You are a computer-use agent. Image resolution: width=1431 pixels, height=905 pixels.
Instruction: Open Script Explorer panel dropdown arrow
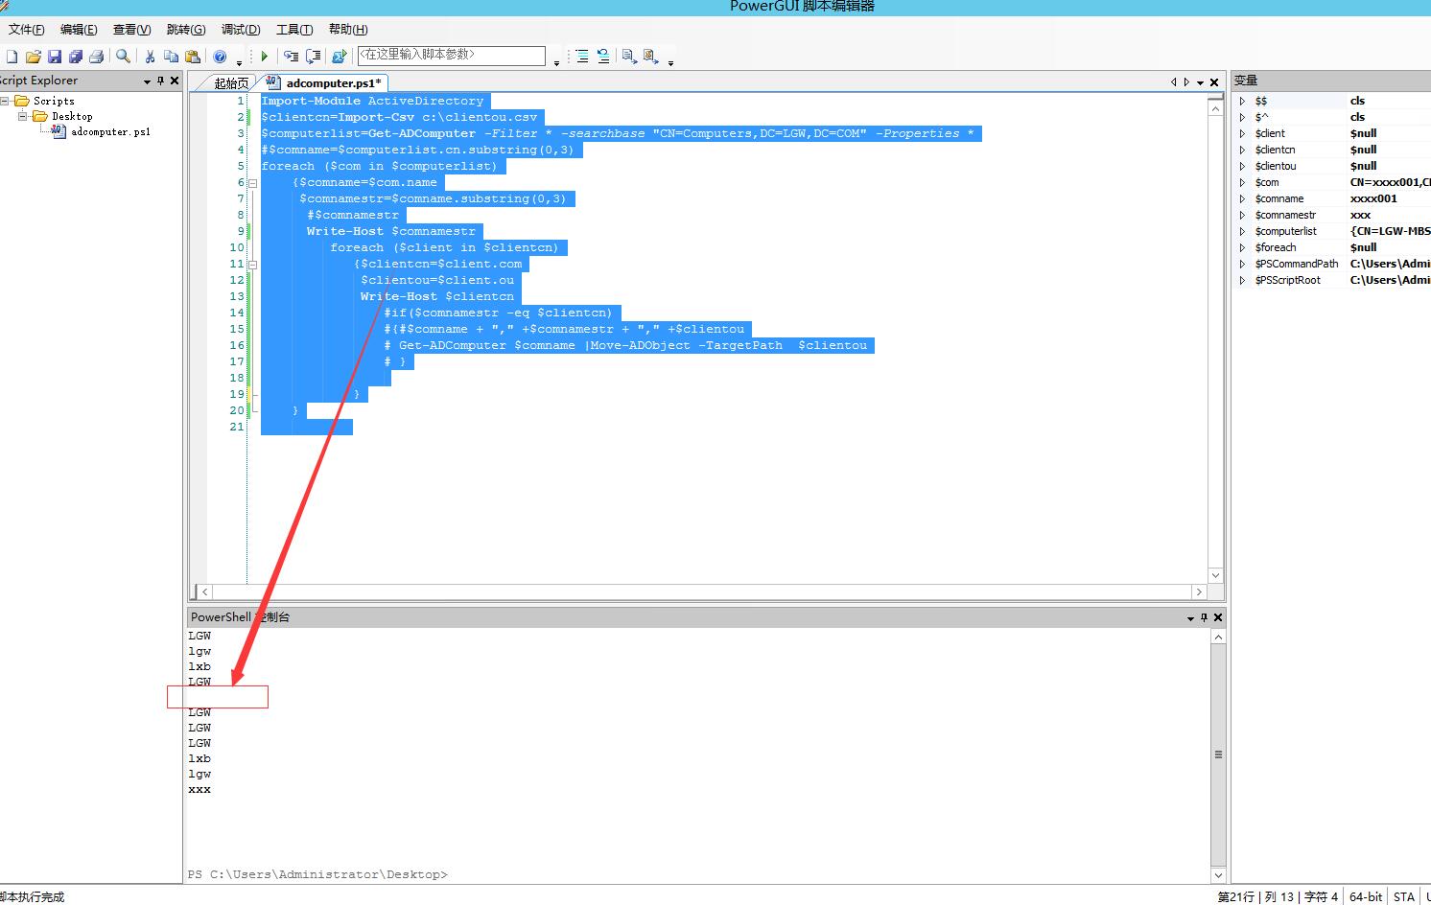(x=147, y=81)
